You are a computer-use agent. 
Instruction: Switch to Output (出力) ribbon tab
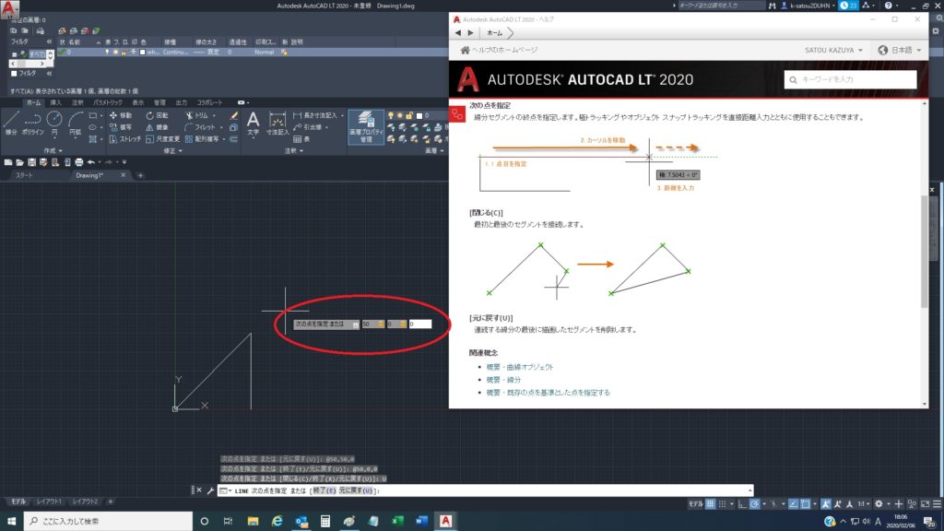pyautogui.click(x=182, y=103)
